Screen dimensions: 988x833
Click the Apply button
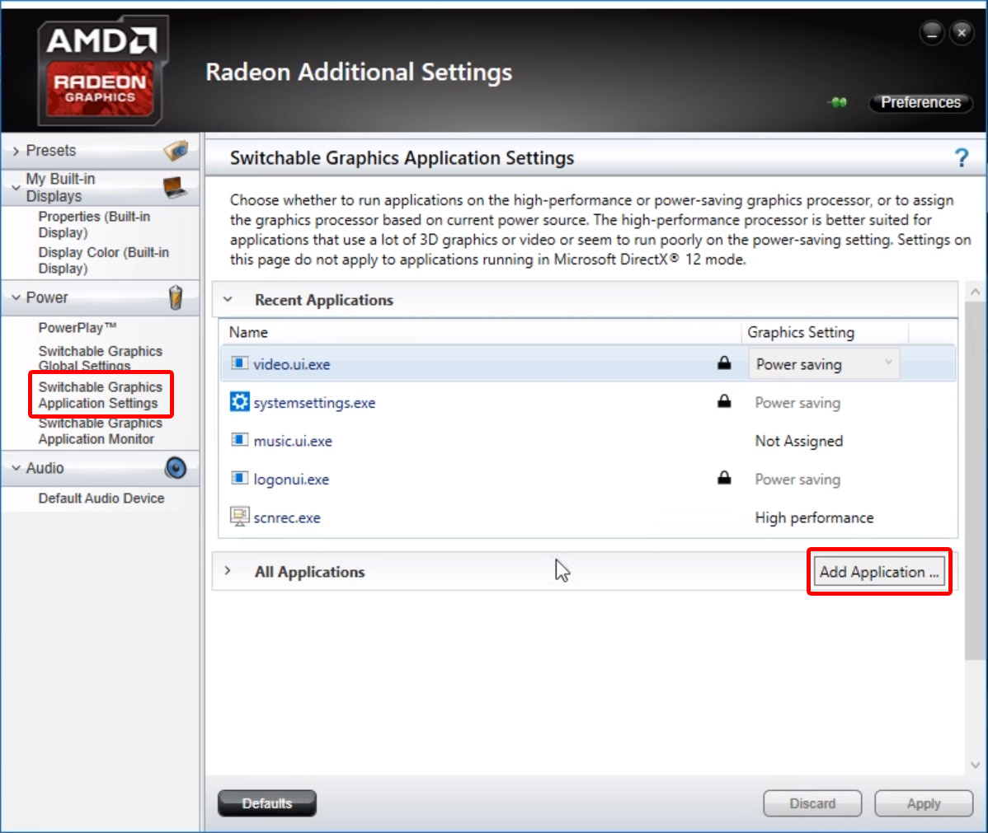pos(924,803)
